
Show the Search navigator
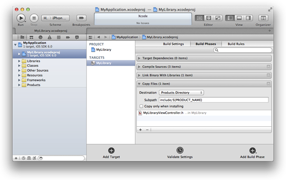pyautogui.click(x=40, y=37)
